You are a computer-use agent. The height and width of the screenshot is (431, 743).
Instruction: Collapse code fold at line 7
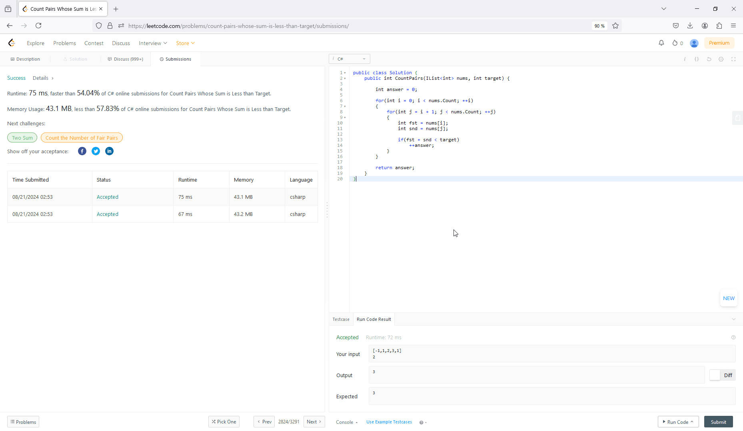[345, 107]
